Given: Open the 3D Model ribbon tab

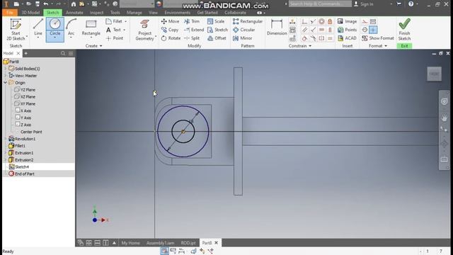Looking at the screenshot, I should pyautogui.click(x=30, y=13).
